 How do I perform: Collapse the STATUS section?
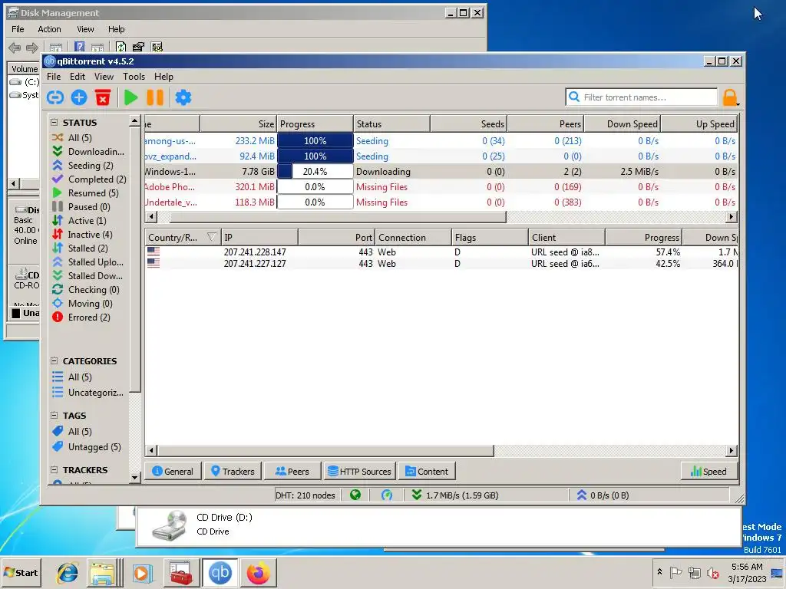click(54, 122)
